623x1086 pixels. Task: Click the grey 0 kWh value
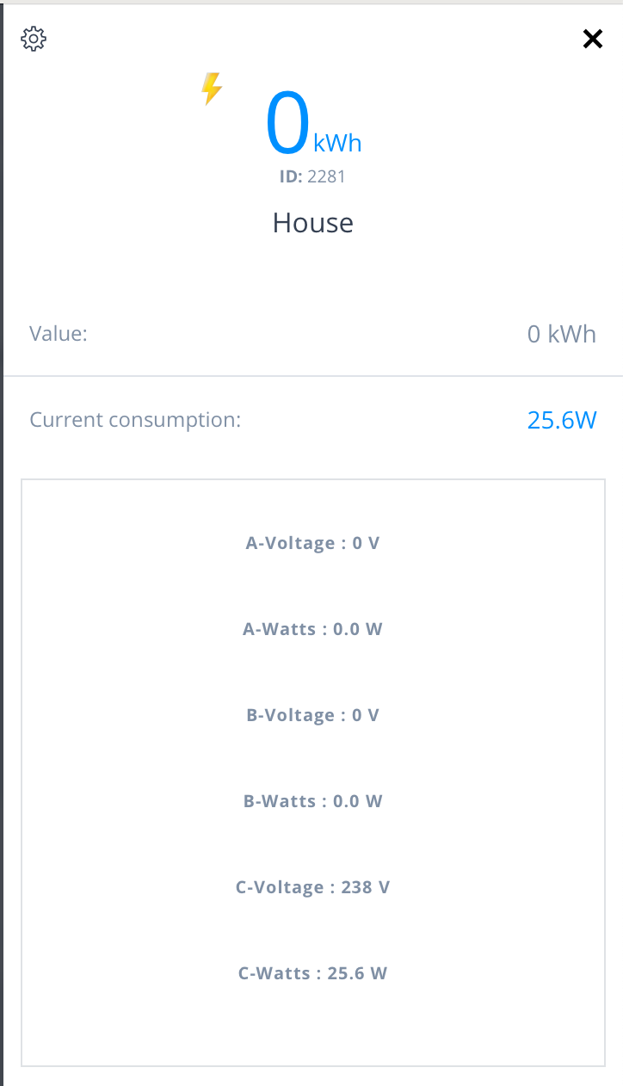click(x=561, y=334)
